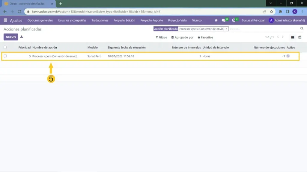Switch to list view icon
307x172 pixels.
pos(293,37)
